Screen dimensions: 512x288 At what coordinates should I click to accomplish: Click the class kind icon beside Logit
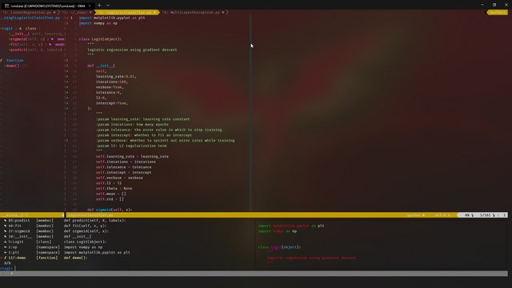coord(20,29)
